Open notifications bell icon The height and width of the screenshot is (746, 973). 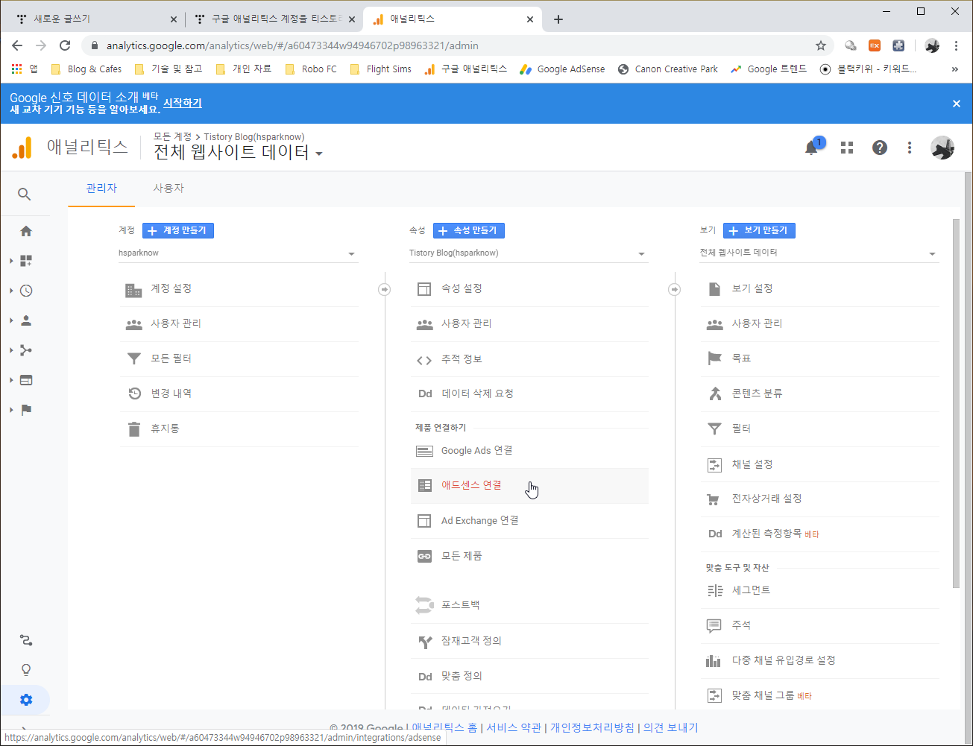[x=812, y=148]
